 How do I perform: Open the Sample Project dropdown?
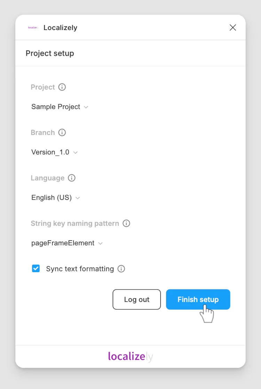pyautogui.click(x=60, y=107)
